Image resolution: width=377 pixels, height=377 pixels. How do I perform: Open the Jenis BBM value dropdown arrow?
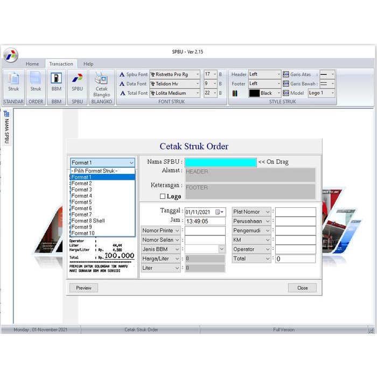pyautogui.click(x=222, y=249)
